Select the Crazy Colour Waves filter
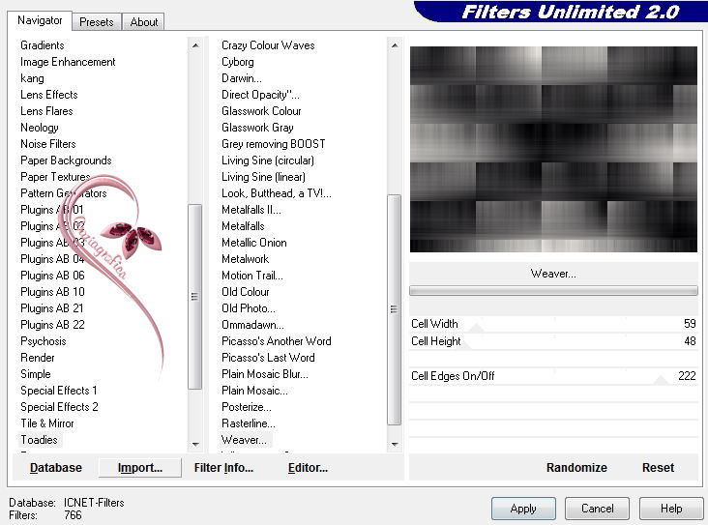This screenshot has height=525, width=708. point(268,45)
